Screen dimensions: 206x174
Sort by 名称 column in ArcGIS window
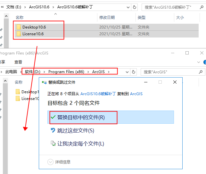pyautogui.click(x=19, y=82)
